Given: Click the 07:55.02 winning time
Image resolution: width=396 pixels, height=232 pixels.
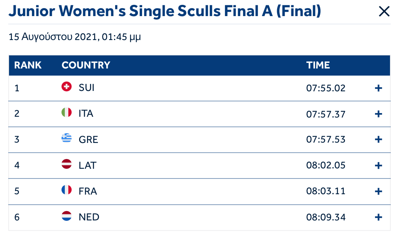Looking at the screenshot, I should click(326, 88).
